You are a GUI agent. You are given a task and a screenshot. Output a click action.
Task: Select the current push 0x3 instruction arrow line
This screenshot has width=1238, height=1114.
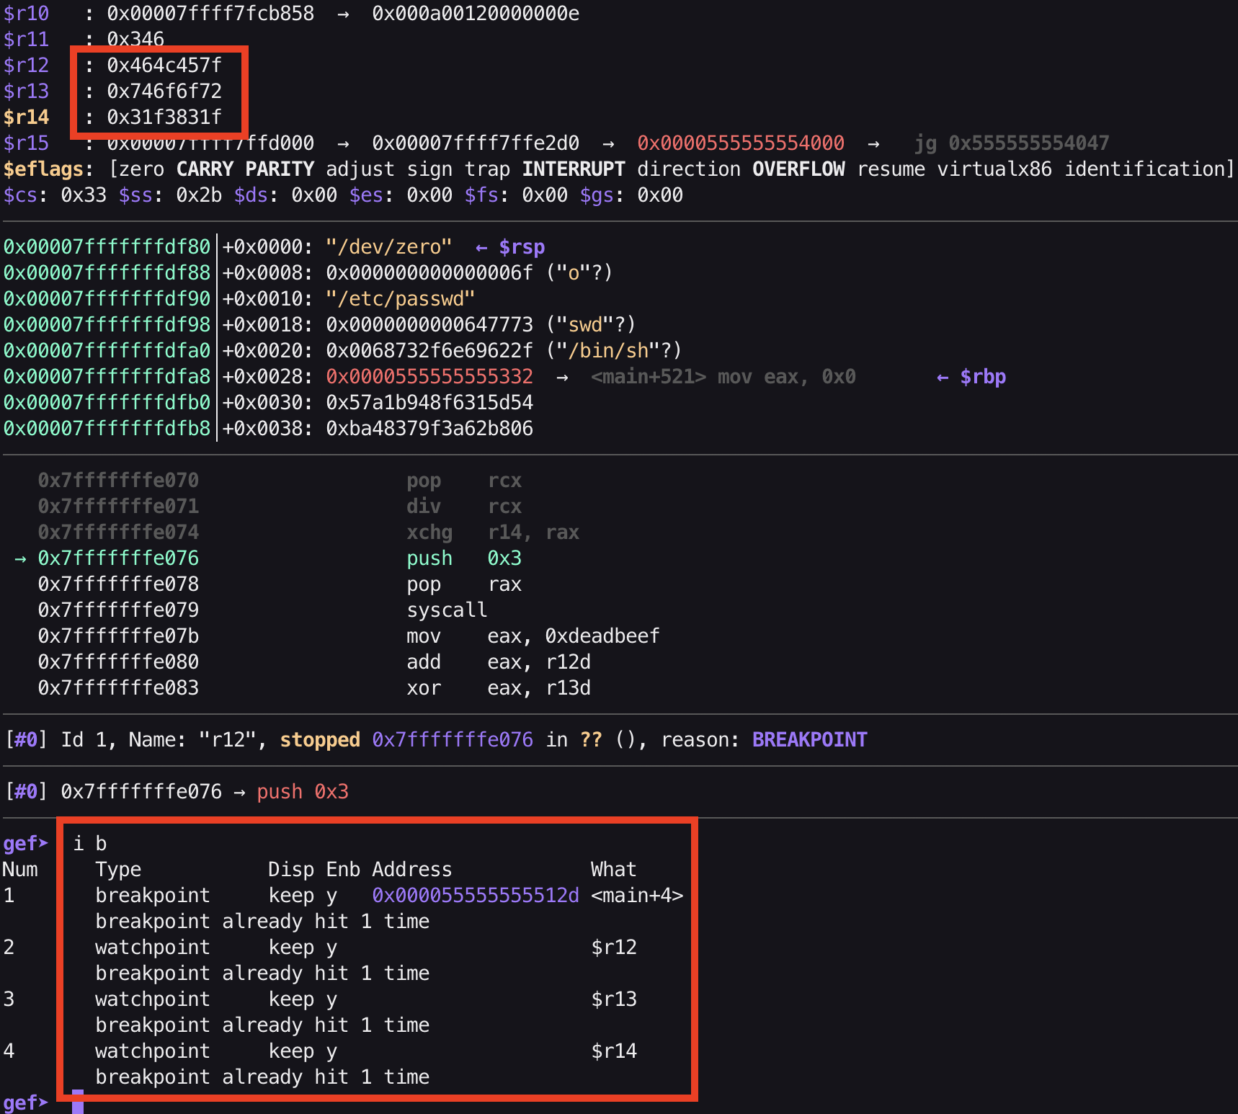pyautogui.click(x=117, y=558)
